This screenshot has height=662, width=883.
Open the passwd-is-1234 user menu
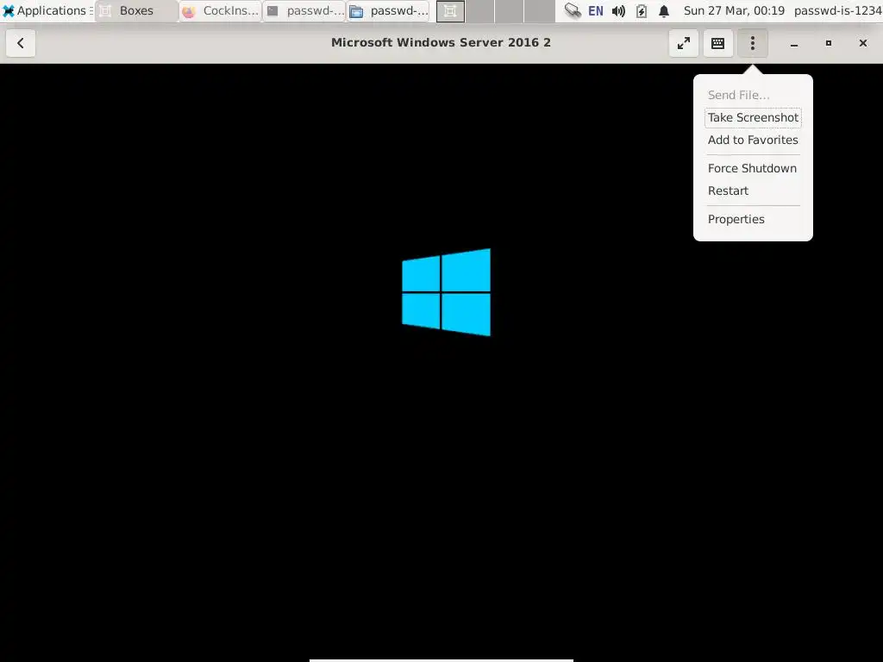point(838,10)
